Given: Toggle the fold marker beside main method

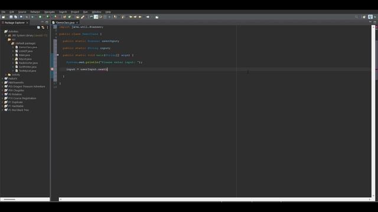Looking at the screenshot, I should 58,55.
